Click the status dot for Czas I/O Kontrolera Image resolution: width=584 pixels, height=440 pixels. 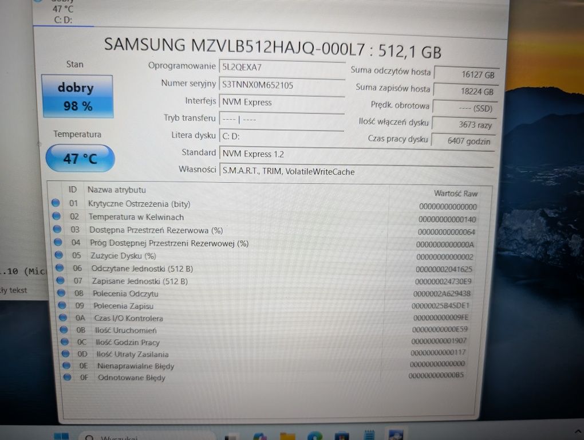(62, 317)
